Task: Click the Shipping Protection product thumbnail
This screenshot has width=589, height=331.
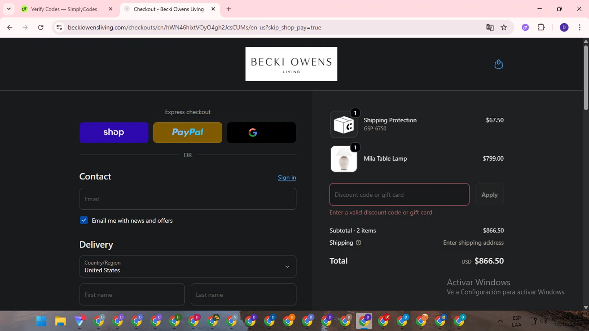Action: 344,124
